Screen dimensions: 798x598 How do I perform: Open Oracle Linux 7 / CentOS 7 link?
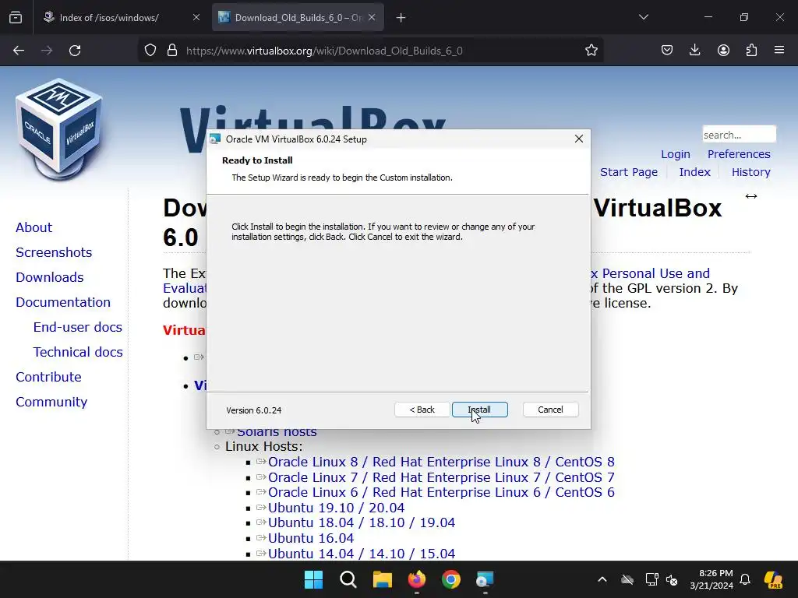click(x=441, y=477)
